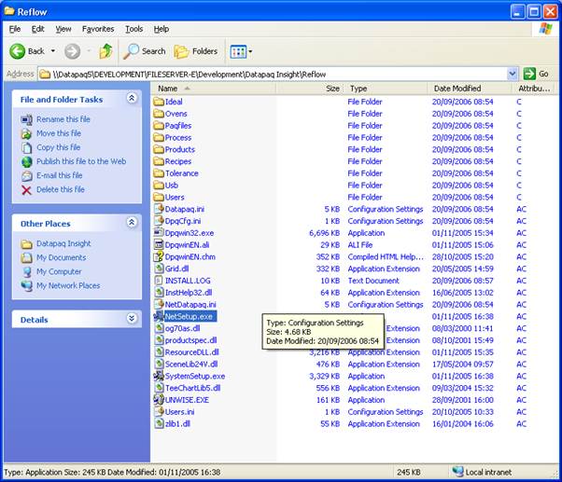Open the Edit menu
This screenshot has width=562, height=482.
pos(37,29)
